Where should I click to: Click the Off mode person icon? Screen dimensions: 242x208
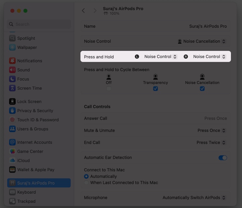click(x=109, y=77)
